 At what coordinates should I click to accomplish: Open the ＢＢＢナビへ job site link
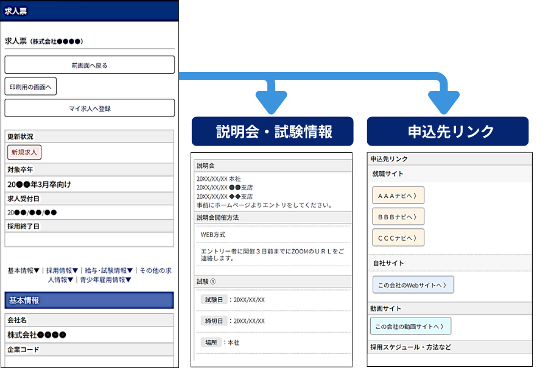398,216
